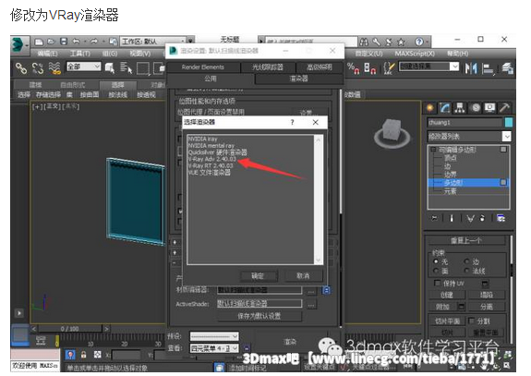Open the Help question mark icon
The height and width of the screenshot is (376, 531).
point(419,42)
